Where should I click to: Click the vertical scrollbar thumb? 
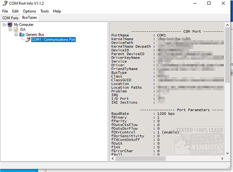coord(228,55)
